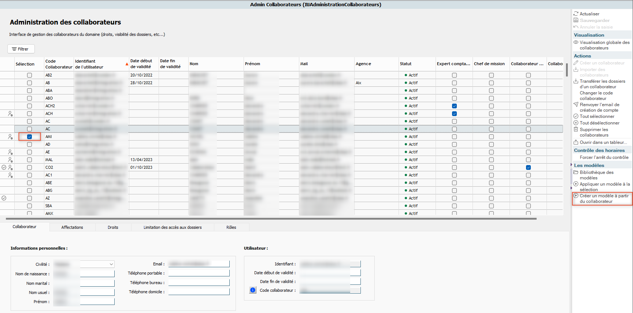Click the Date fin de validité field
633x313 pixels.
[330, 282]
